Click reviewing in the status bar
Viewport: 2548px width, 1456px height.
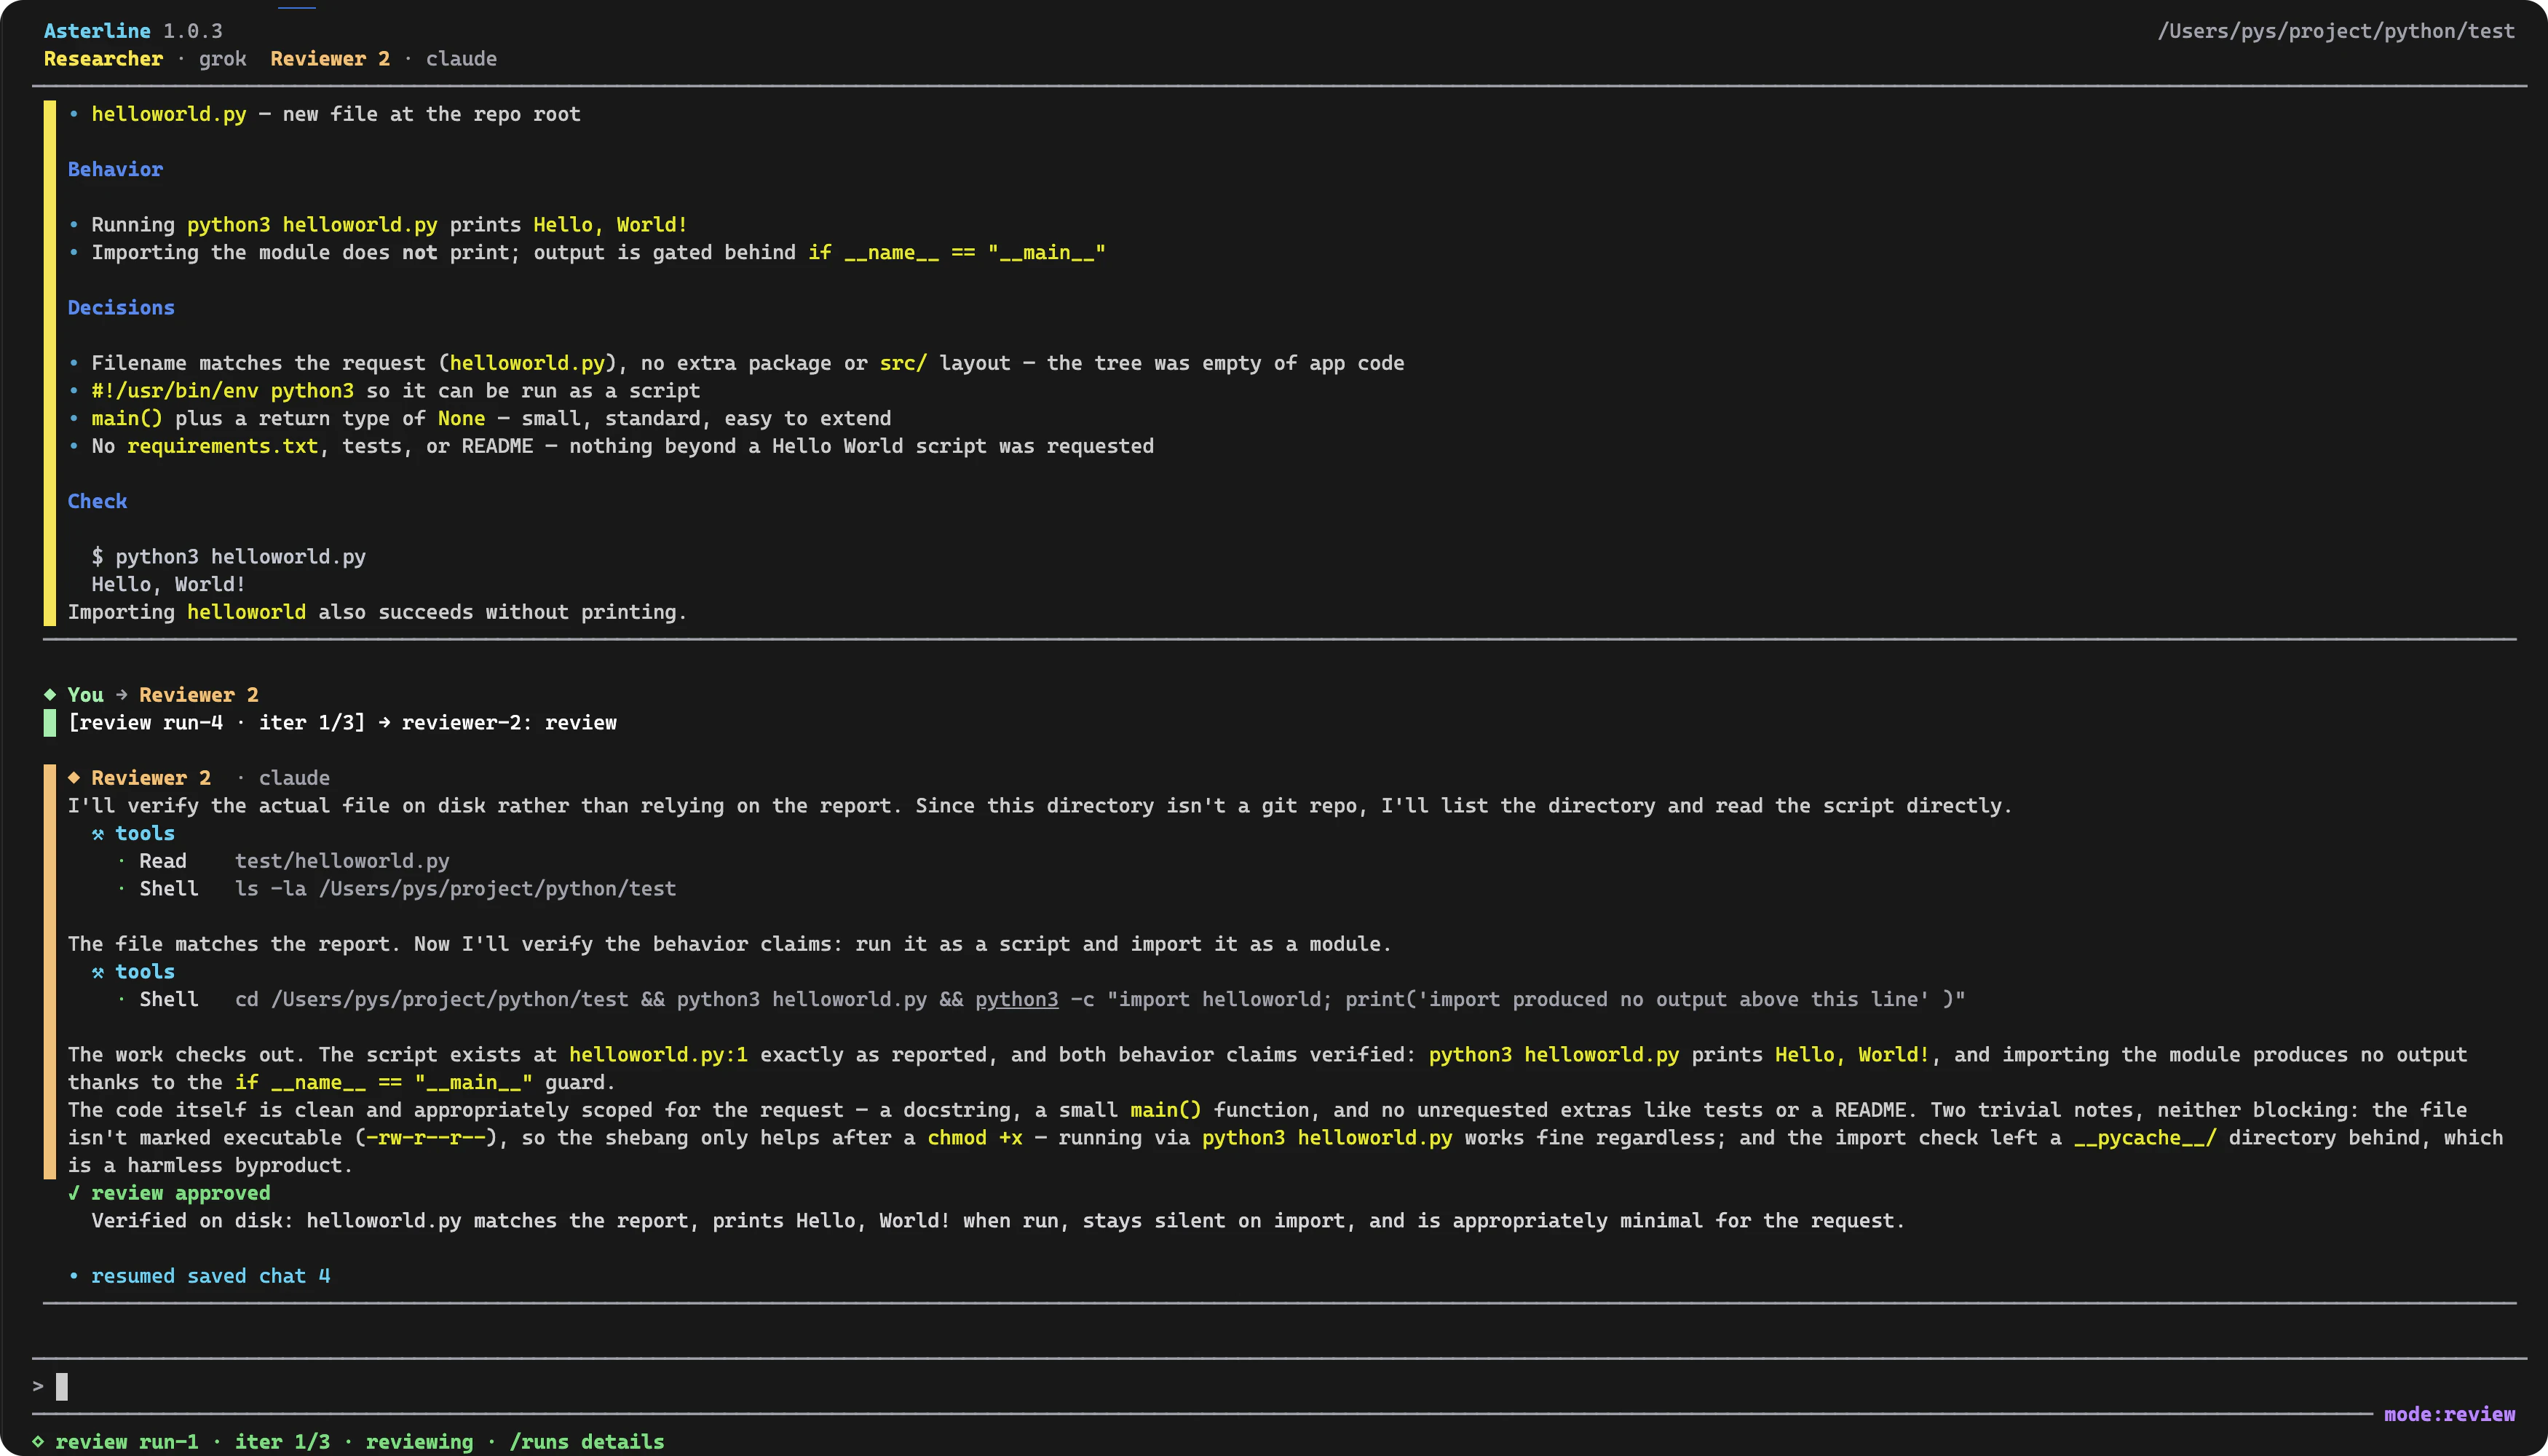(419, 1442)
